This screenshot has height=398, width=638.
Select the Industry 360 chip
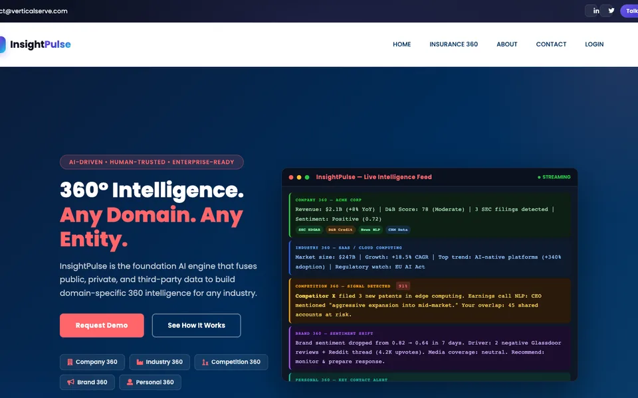pyautogui.click(x=159, y=362)
